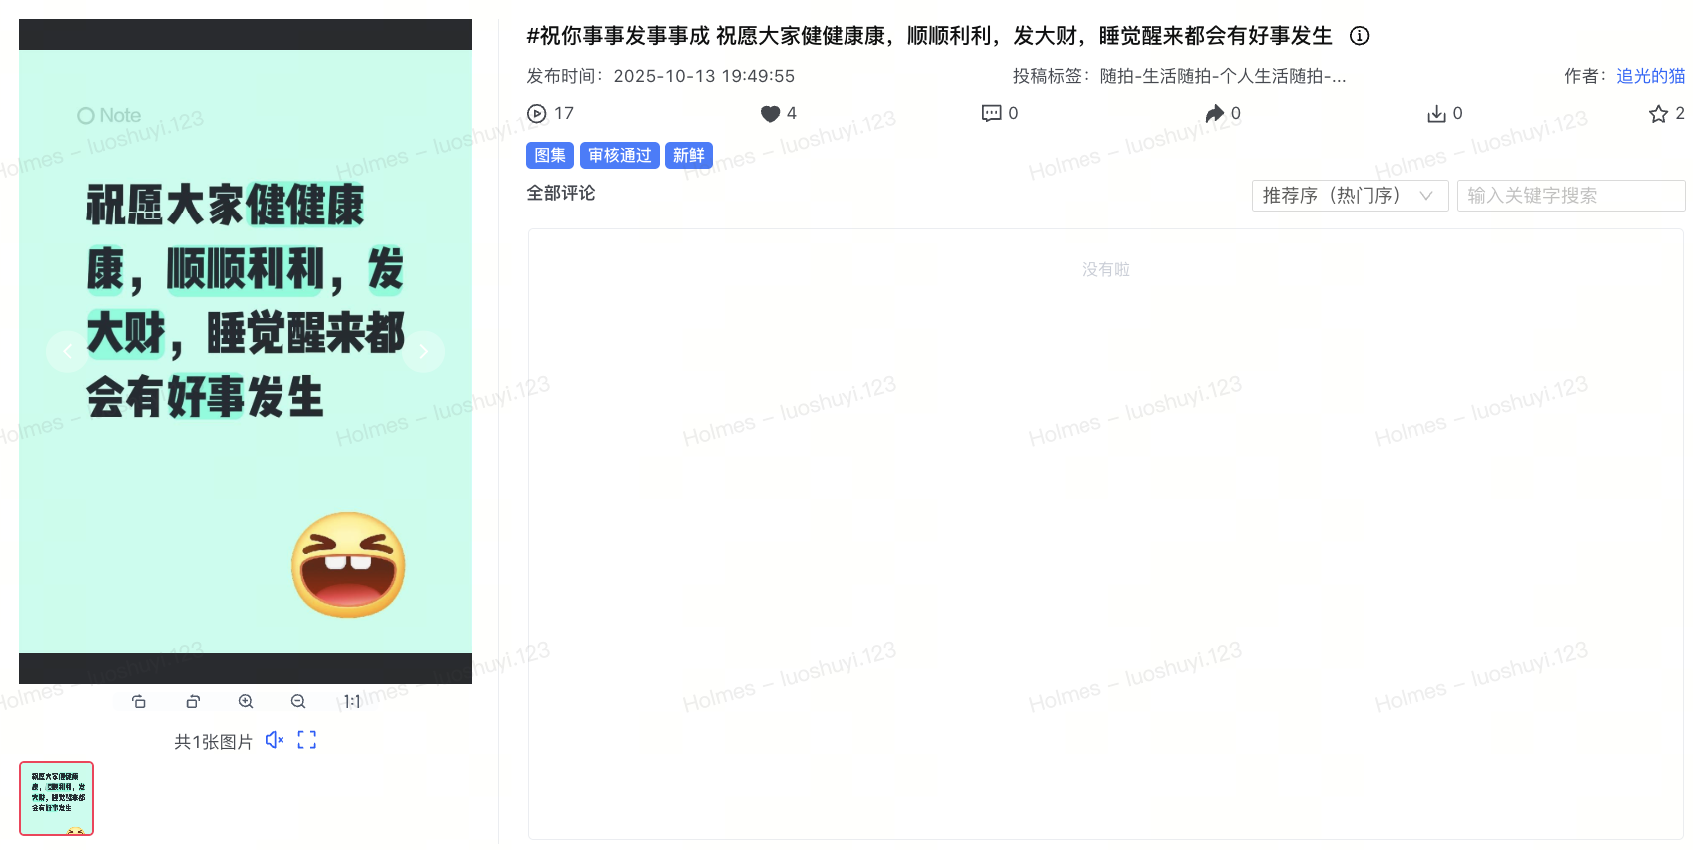Image resolution: width=1693 pixels, height=850 pixels.
Task: Open fullscreen view of the image
Action: point(307,740)
